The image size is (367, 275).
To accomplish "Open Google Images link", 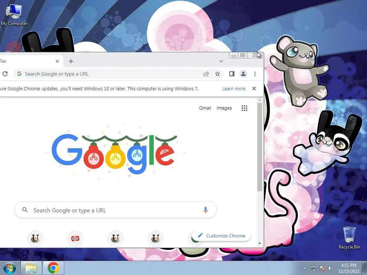I will [224, 108].
